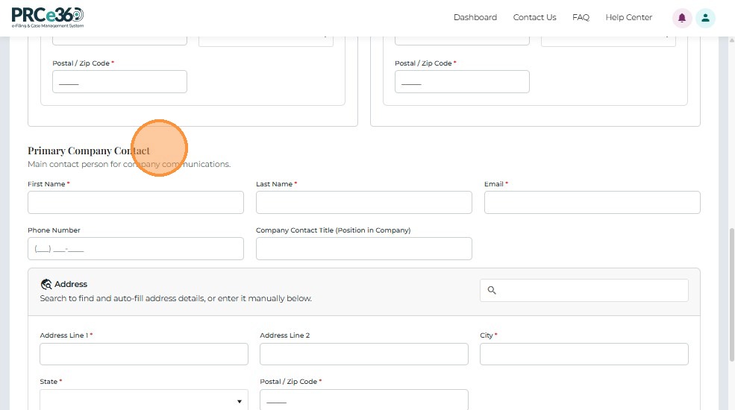
Task: Focus the First Name field
Action: (136, 202)
